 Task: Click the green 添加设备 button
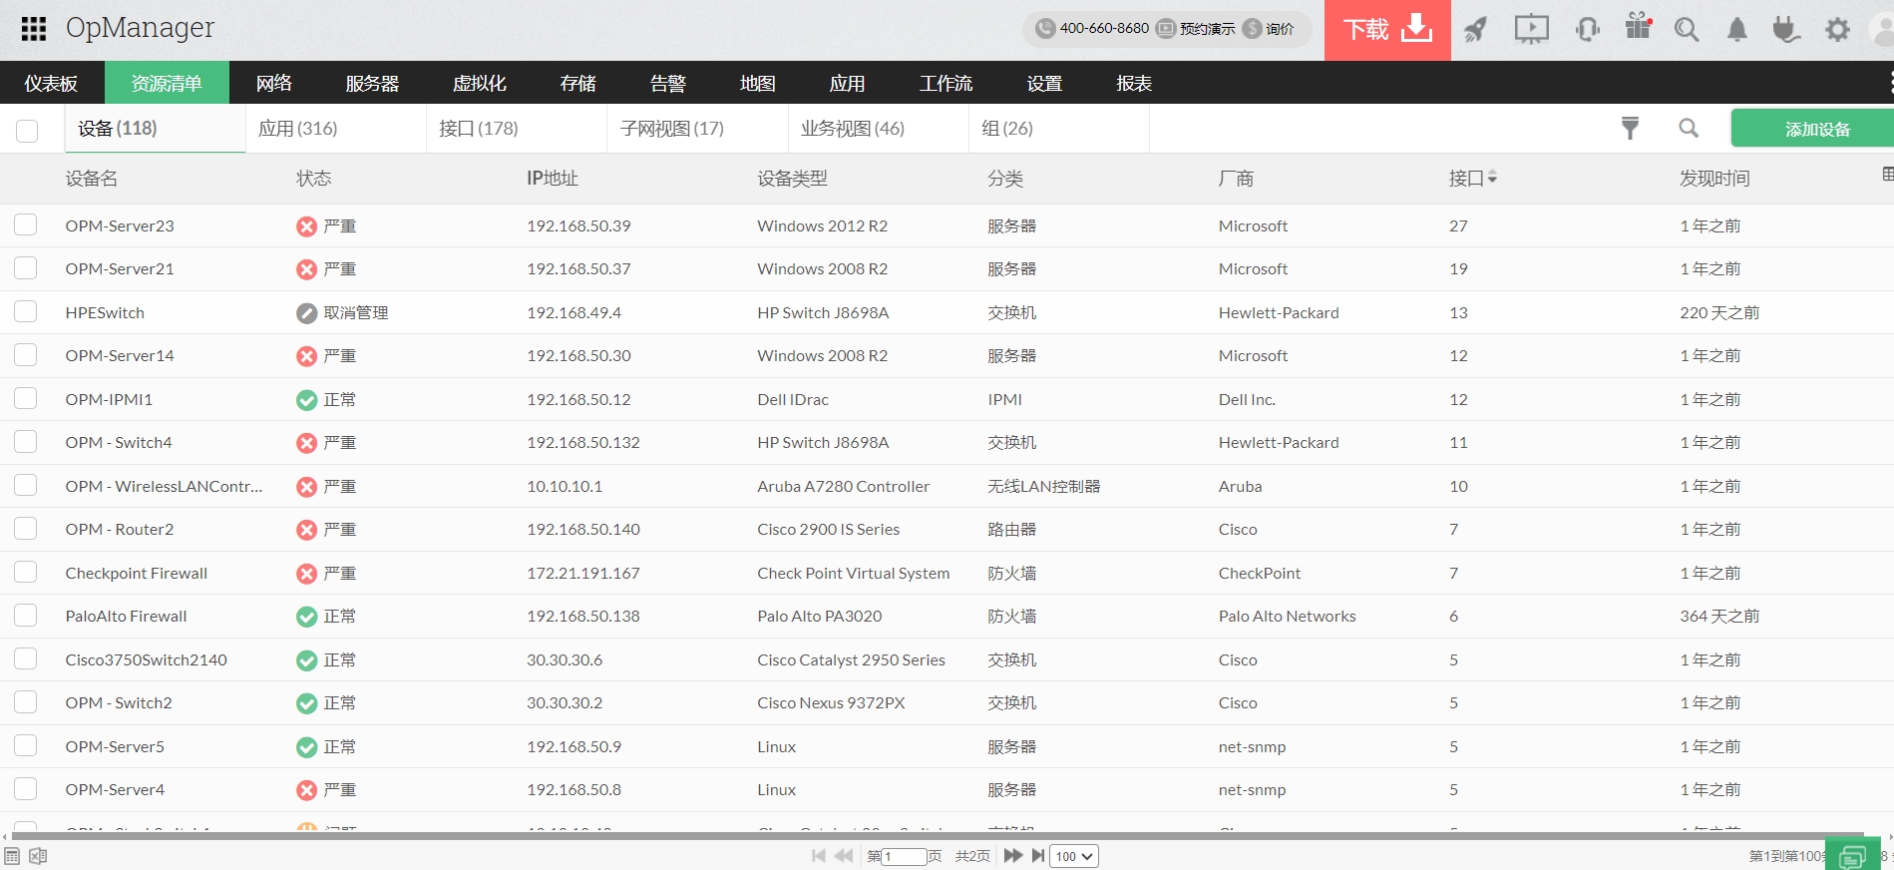(1812, 129)
